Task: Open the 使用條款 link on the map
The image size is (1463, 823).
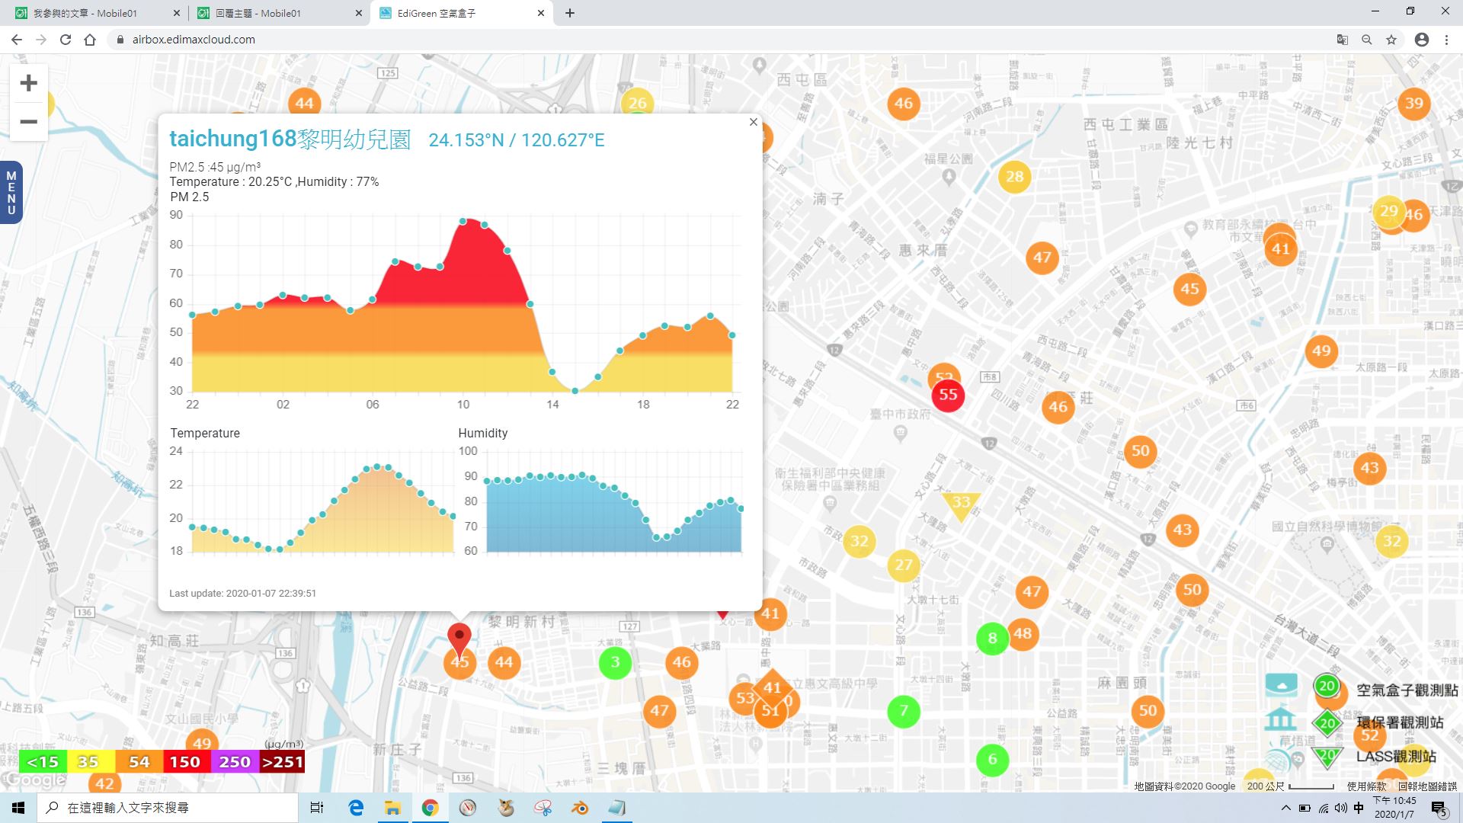Action: click(1367, 786)
